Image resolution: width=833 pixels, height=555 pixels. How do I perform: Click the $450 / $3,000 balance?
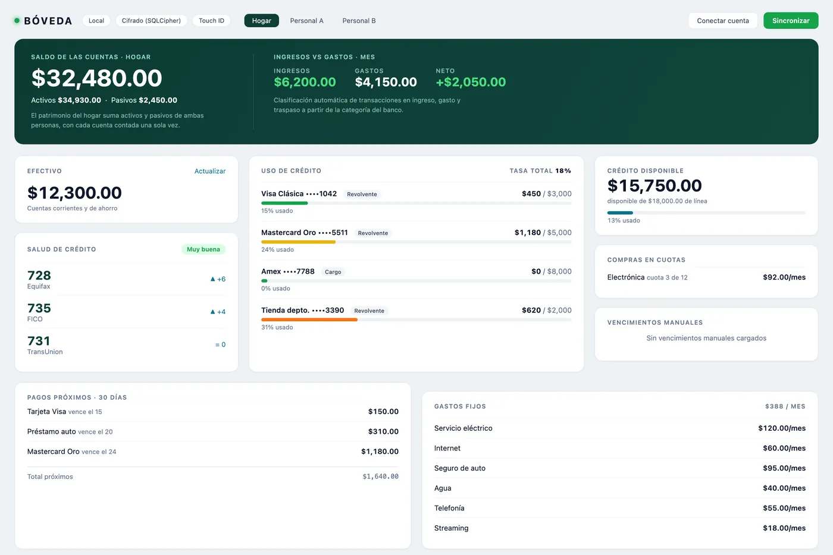point(547,194)
